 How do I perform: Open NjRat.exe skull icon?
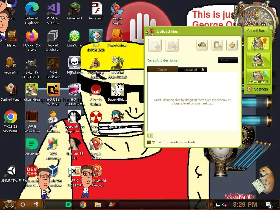point(74,65)
